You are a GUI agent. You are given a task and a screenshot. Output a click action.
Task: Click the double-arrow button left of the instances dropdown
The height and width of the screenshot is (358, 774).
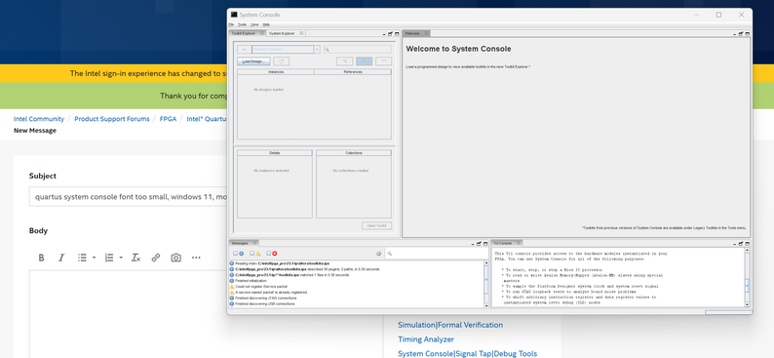(244, 50)
